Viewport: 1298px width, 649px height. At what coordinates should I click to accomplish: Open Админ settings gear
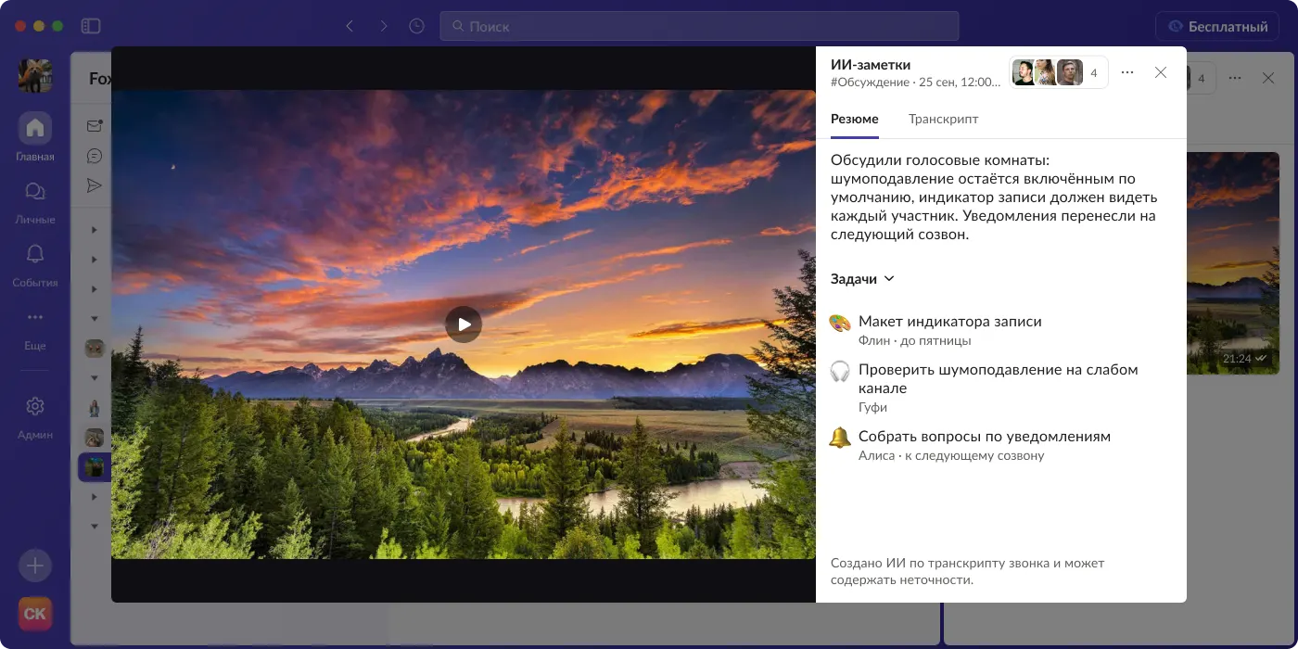[35, 416]
